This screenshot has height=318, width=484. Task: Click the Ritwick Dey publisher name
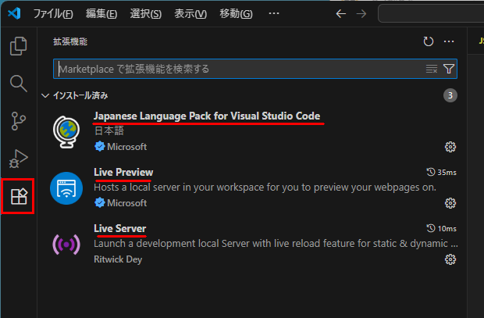click(118, 259)
